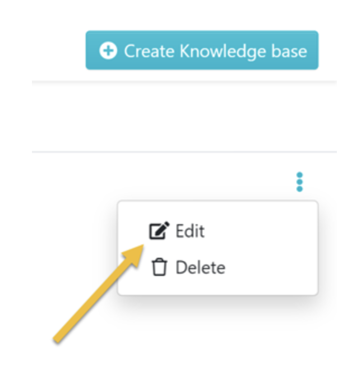Click the blank row between the two dividers
Image resolution: width=352 pixels, height=370 pixels.
[x=184, y=117]
